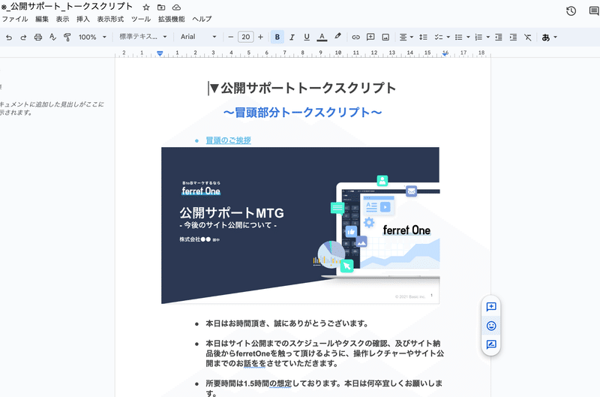Open bulleted list dropdown arrow
The height and width of the screenshot is (397, 600).
pyautogui.click(x=468, y=37)
